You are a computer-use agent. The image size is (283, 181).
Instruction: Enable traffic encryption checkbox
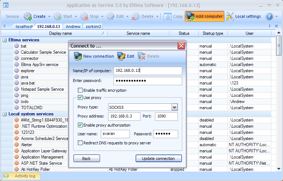(x=80, y=90)
